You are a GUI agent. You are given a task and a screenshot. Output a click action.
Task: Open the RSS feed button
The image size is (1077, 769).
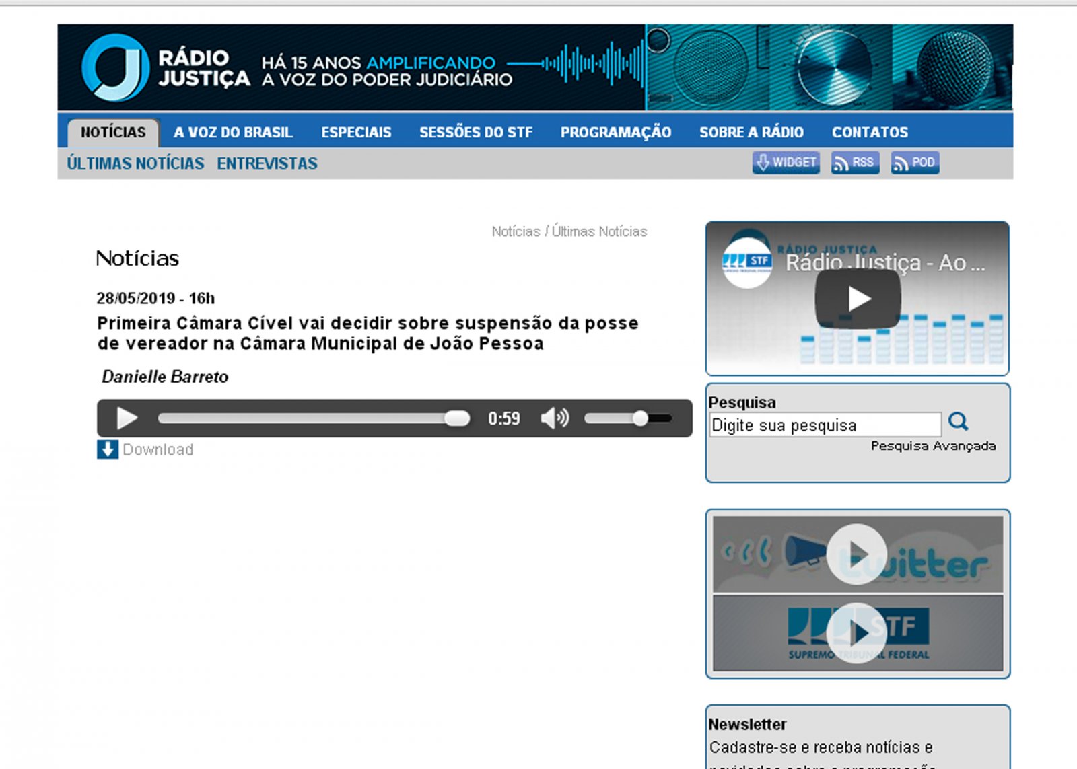855,163
